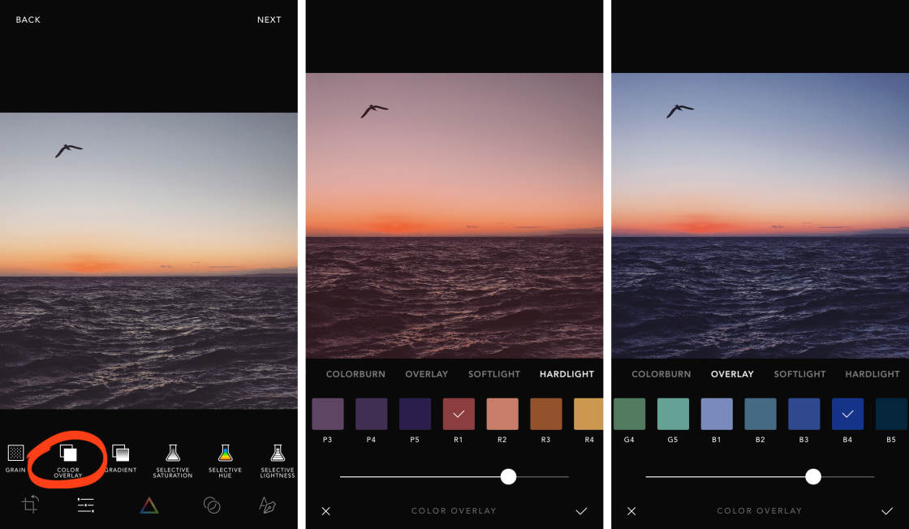Screen dimensions: 909x529
Task: Pick the checked R1 red swatch
Action: (459, 414)
